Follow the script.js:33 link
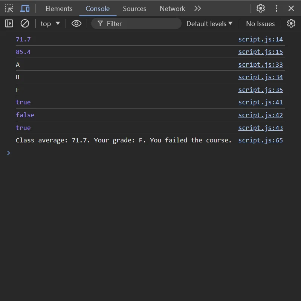The height and width of the screenshot is (301, 301). click(260, 64)
